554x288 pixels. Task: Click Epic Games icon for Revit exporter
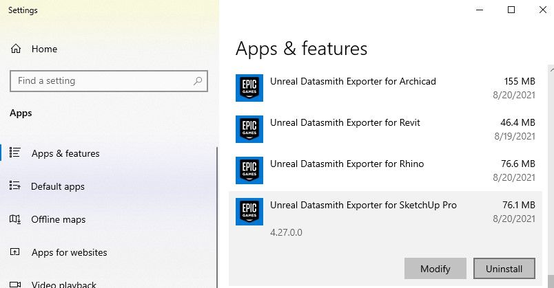(x=249, y=129)
